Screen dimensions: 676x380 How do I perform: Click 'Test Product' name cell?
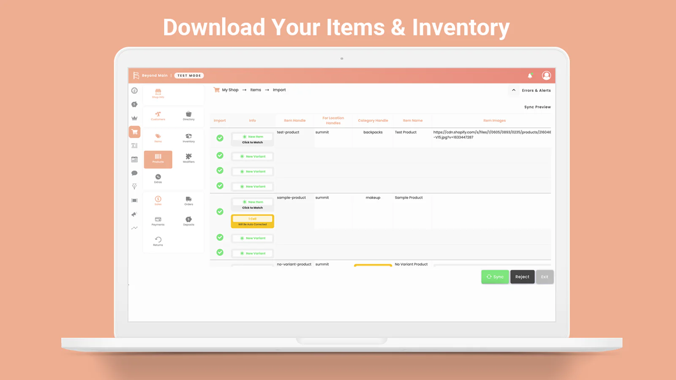[406, 132]
